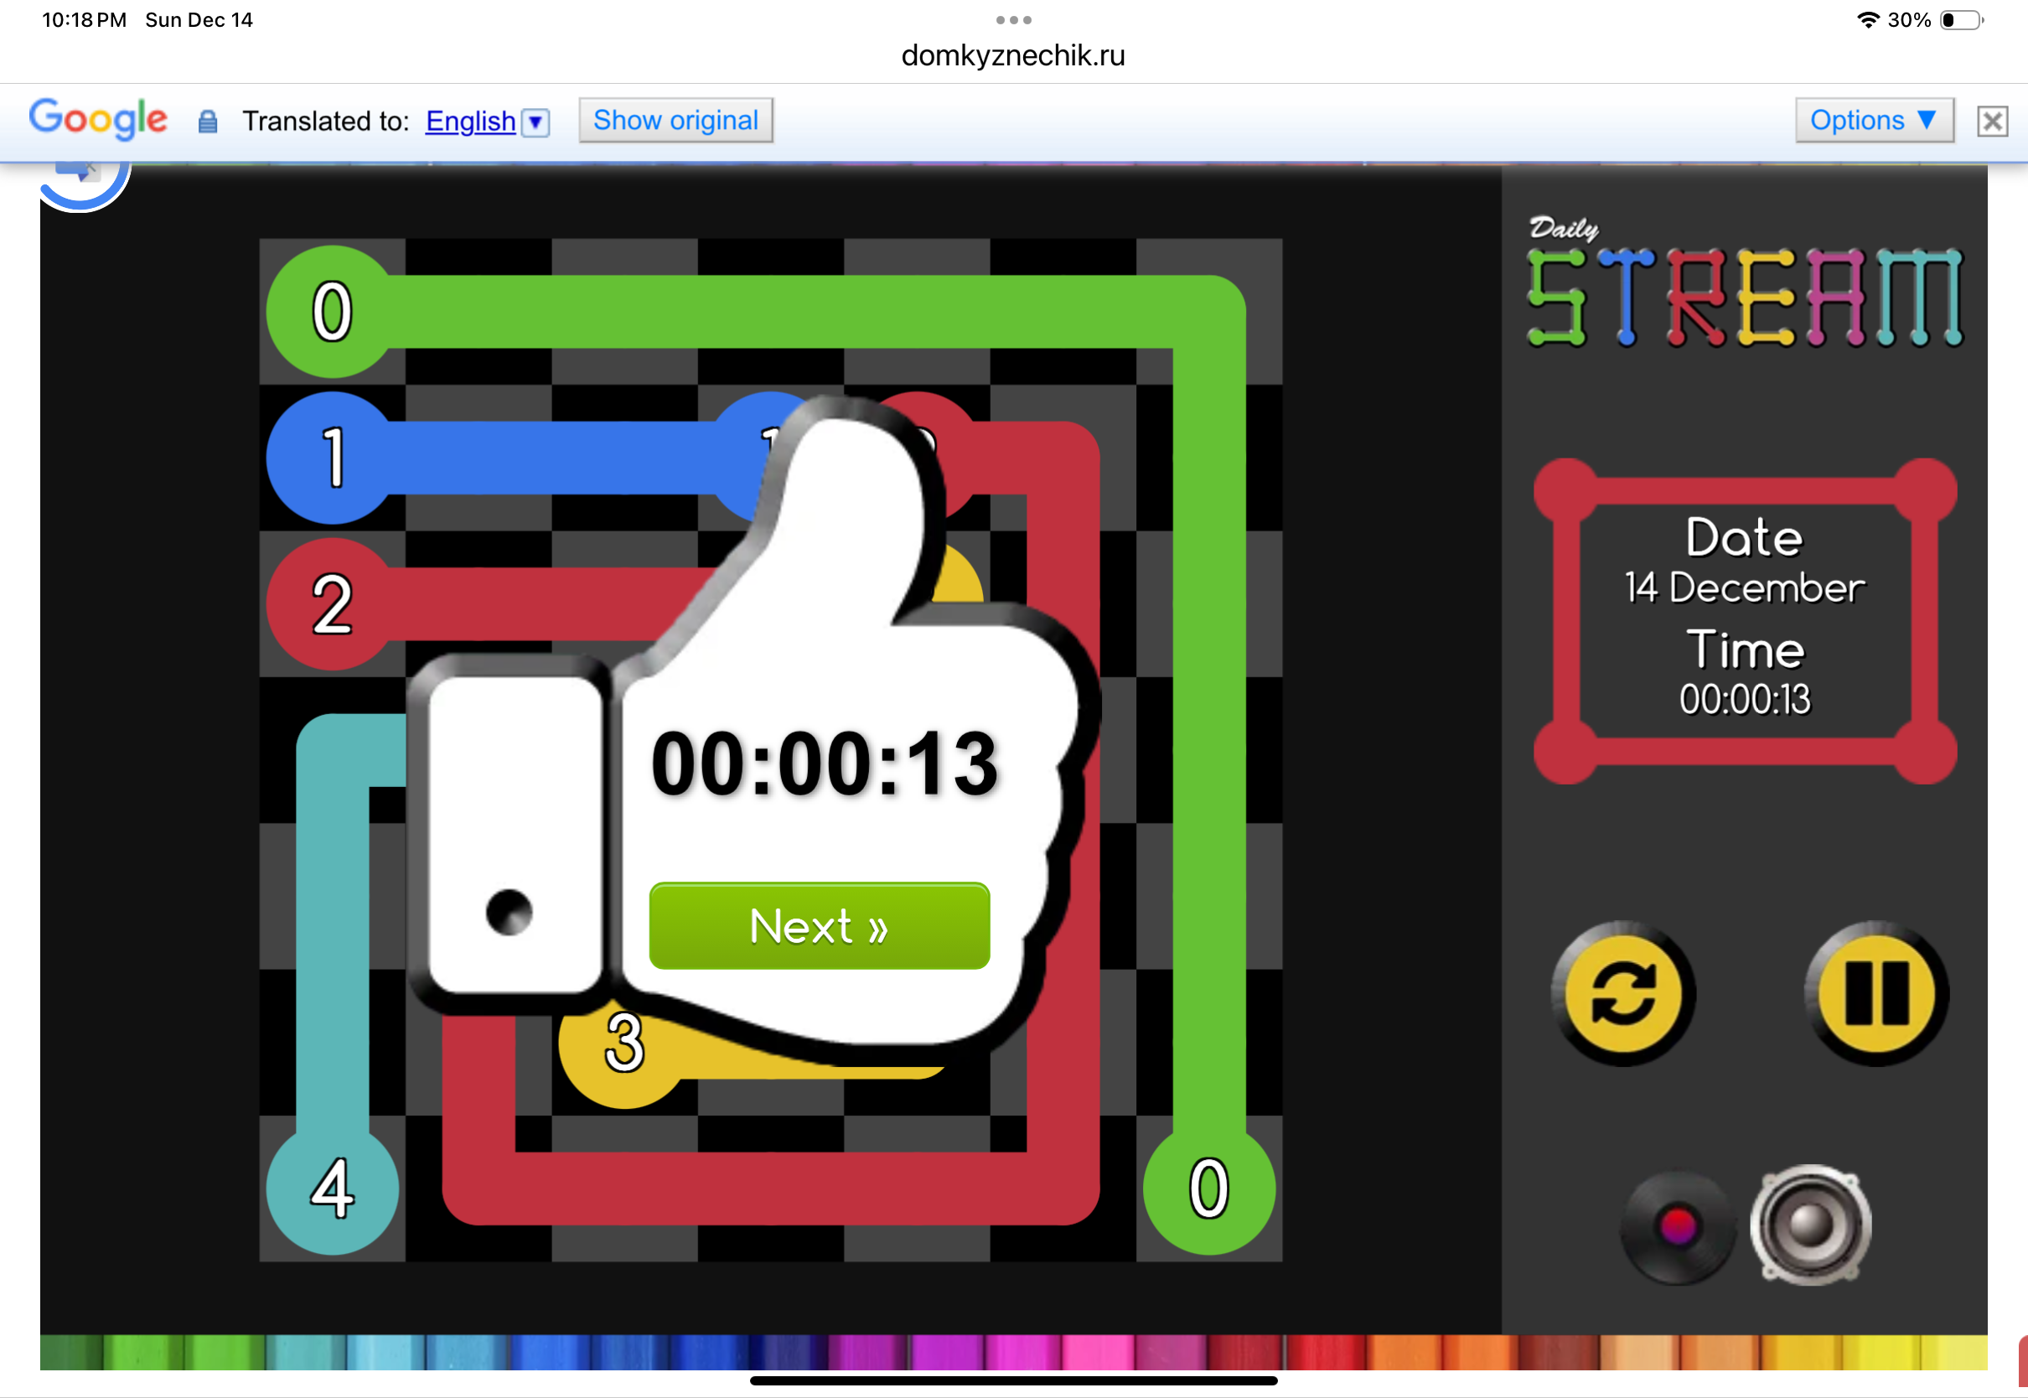Screen dimensions: 2028x1398
Task: Close the Google Translate bar
Action: [x=1991, y=121]
